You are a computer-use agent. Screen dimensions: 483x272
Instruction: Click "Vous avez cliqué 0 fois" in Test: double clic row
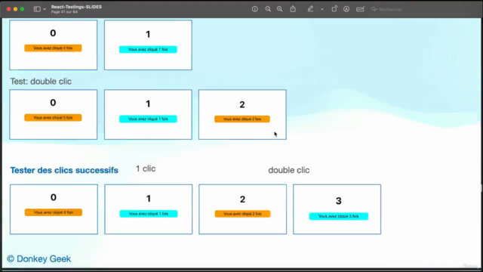[53, 118]
